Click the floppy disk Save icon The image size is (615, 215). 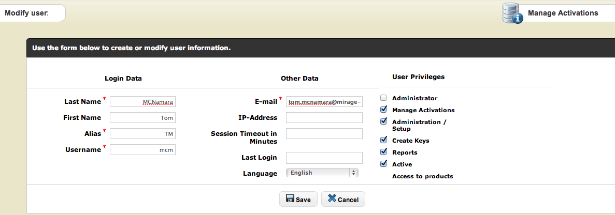[290, 199]
